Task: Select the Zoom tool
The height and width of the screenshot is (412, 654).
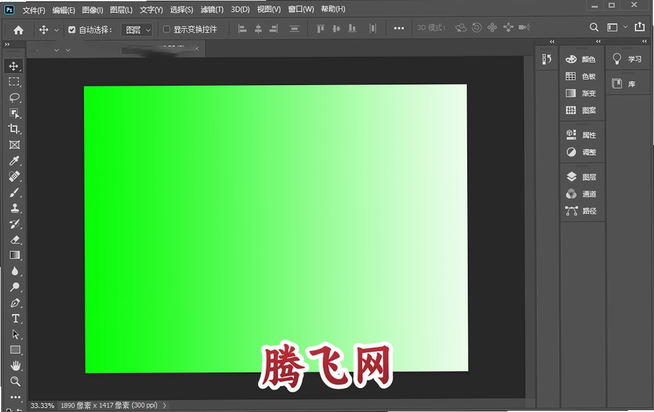Action: point(15,381)
